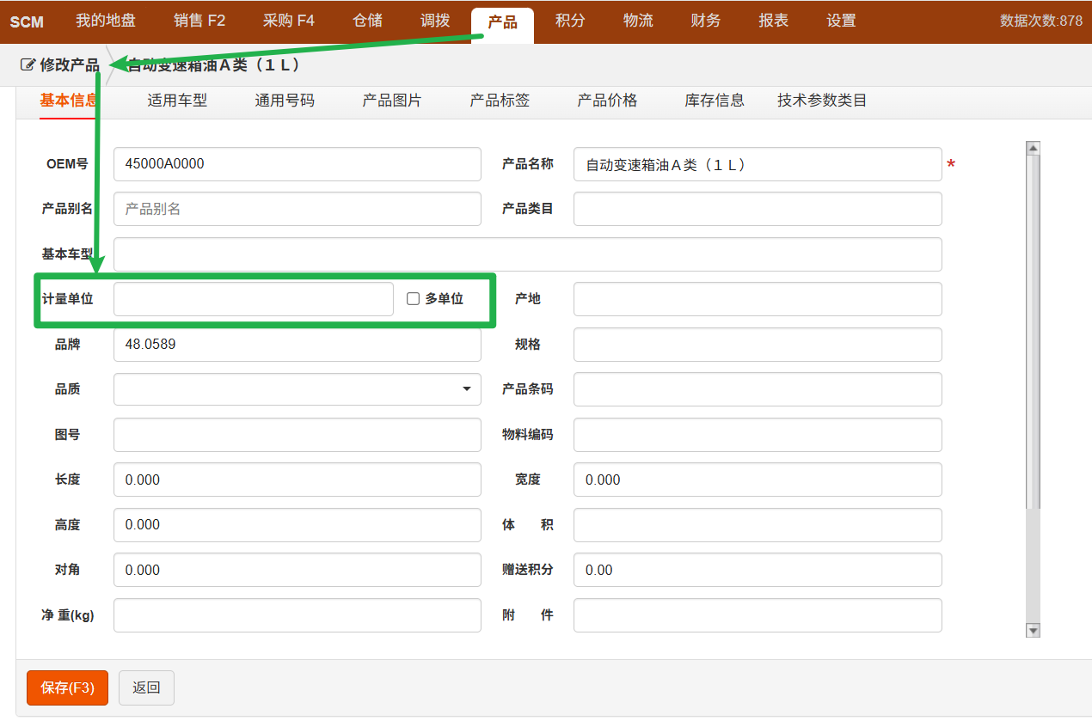Click the OEM号 text field
Viewport: 1092px width, 721px height.
coord(297,164)
